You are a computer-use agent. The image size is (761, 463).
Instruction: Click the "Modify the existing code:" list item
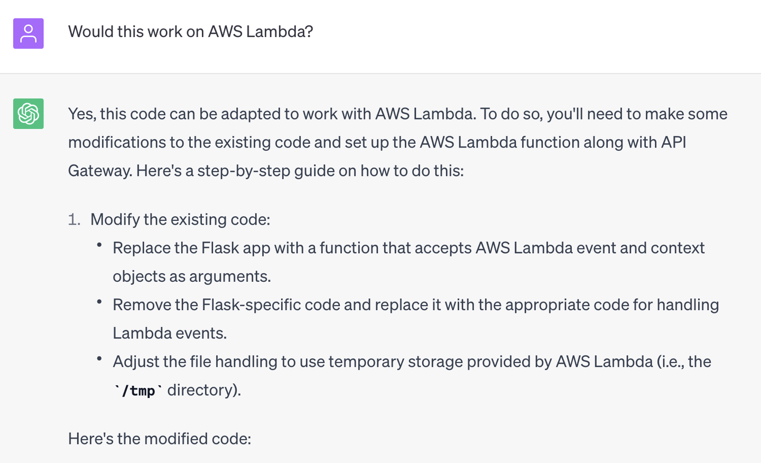pyautogui.click(x=180, y=219)
